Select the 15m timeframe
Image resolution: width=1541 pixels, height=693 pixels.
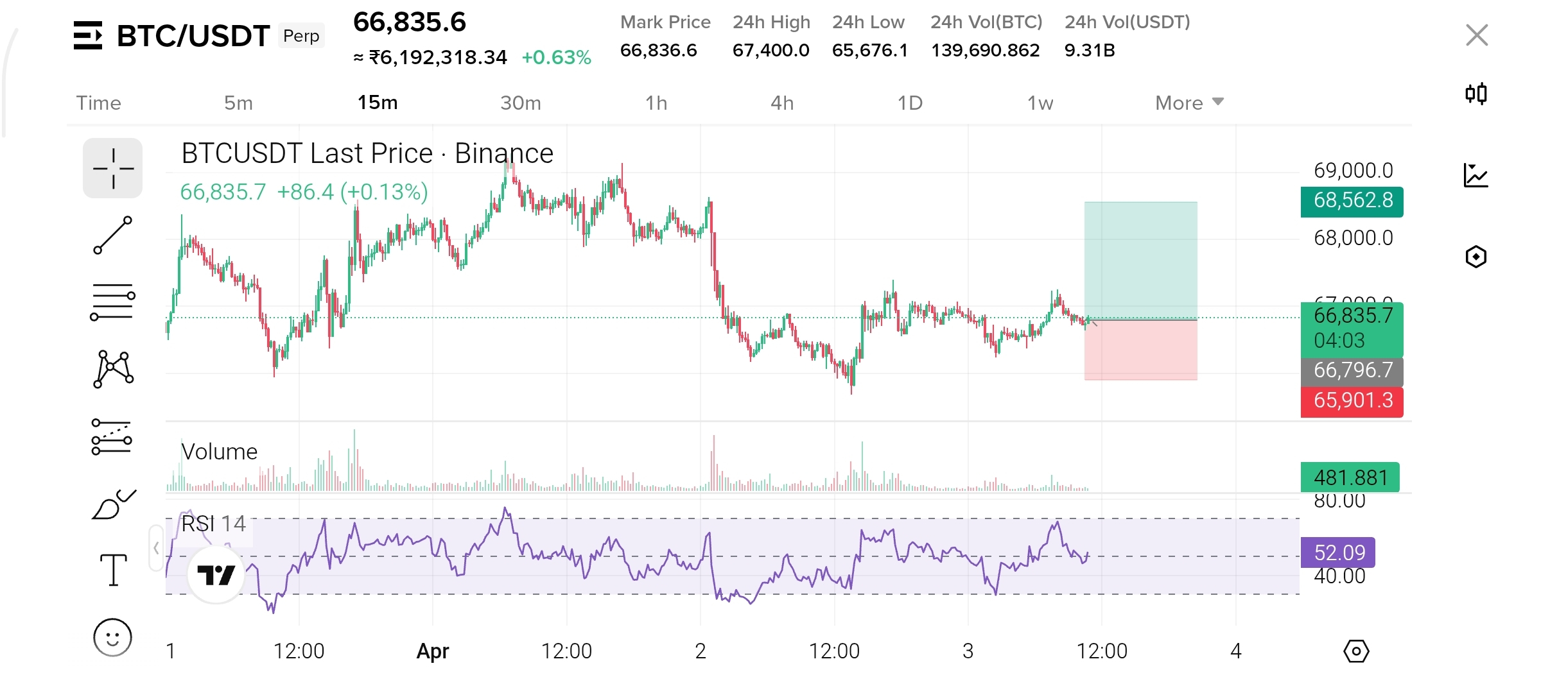pos(378,103)
